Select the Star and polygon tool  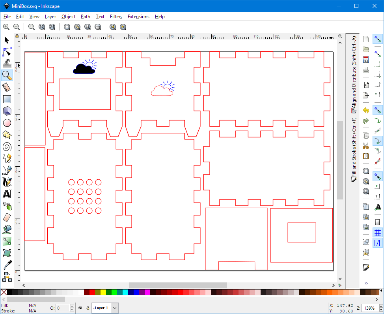(x=7, y=135)
